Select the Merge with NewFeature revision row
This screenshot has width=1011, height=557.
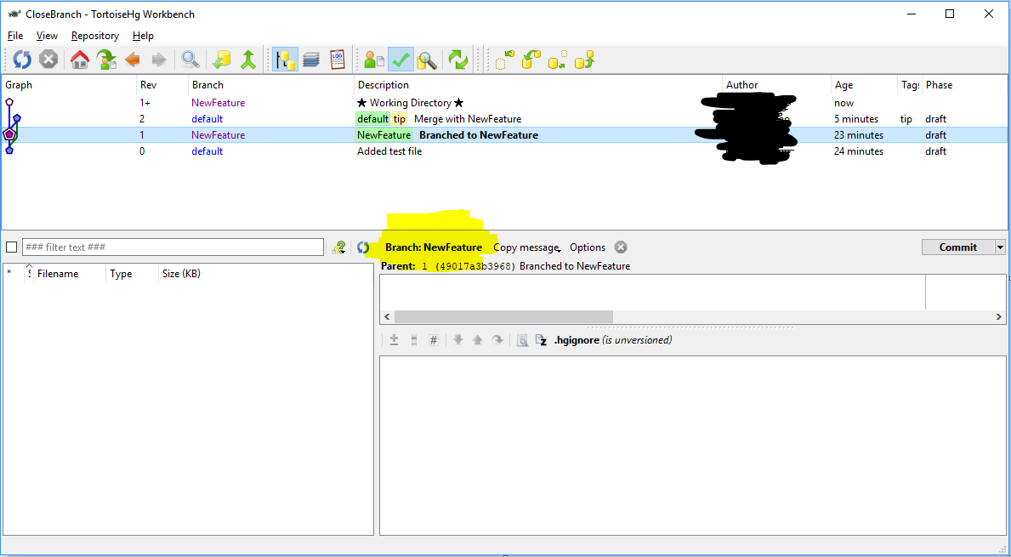504,118
